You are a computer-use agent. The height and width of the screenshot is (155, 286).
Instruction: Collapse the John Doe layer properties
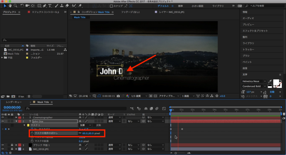tap(16, 121)
